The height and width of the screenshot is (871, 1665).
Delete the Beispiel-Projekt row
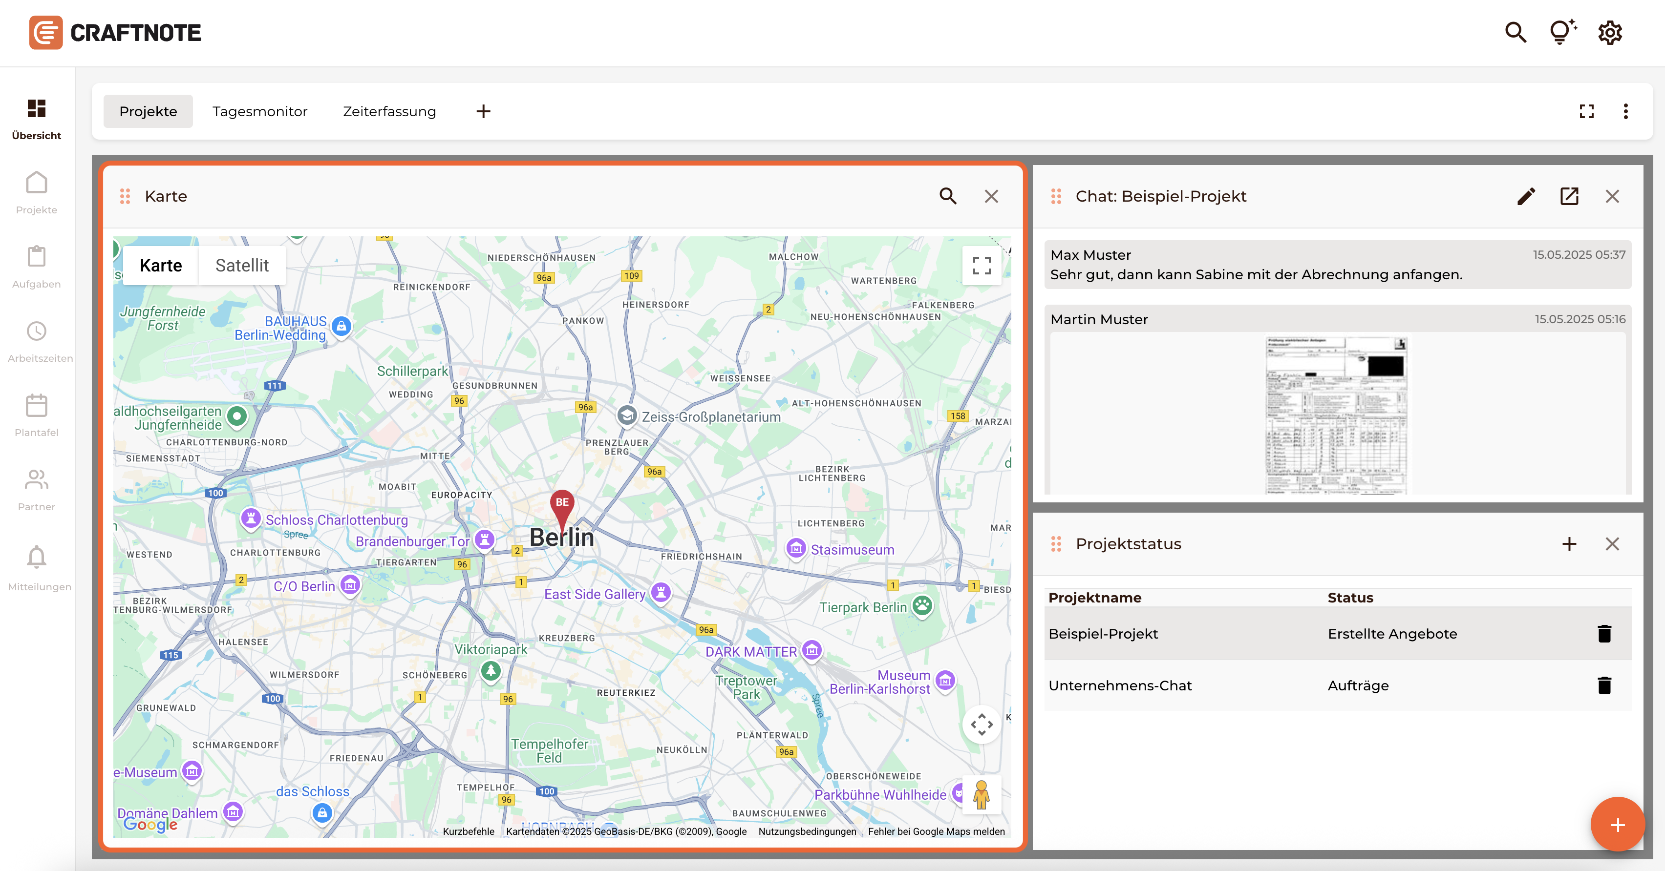tap(1603, 633)
